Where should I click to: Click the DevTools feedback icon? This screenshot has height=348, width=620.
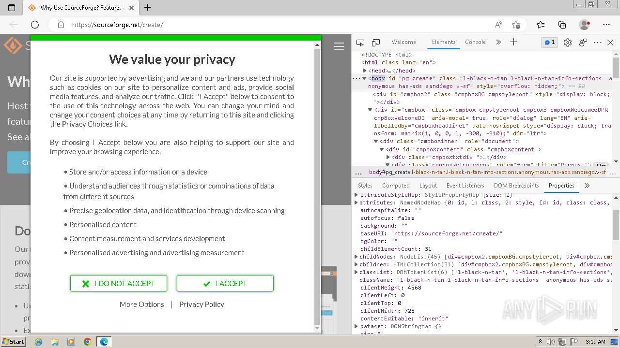click(x=583, y=43)
